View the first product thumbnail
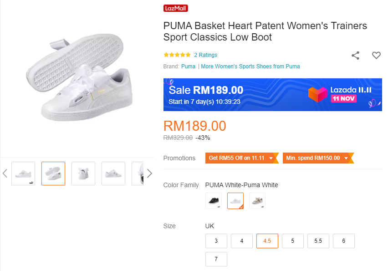 click(23, 174)
